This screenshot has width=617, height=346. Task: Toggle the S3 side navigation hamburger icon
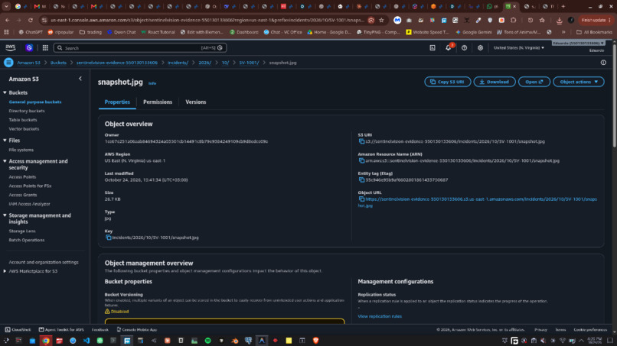click(8, 63)
